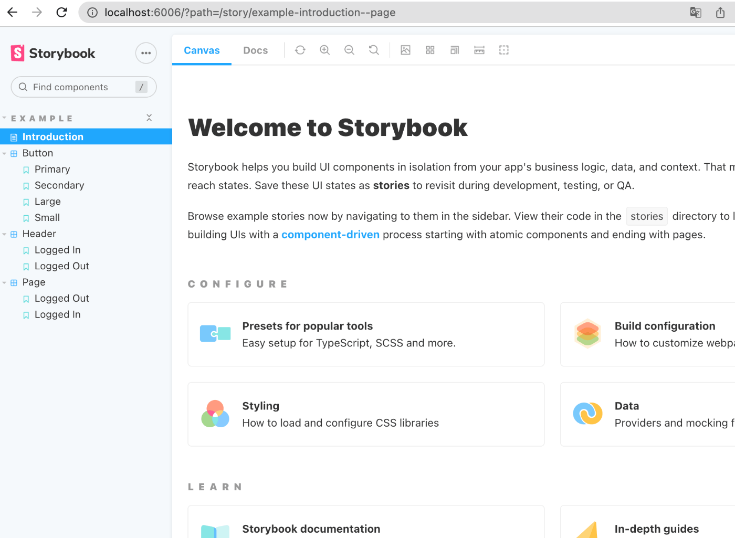Select the Introduction document entry
The image size is (735, 538).
click(86, 136)
